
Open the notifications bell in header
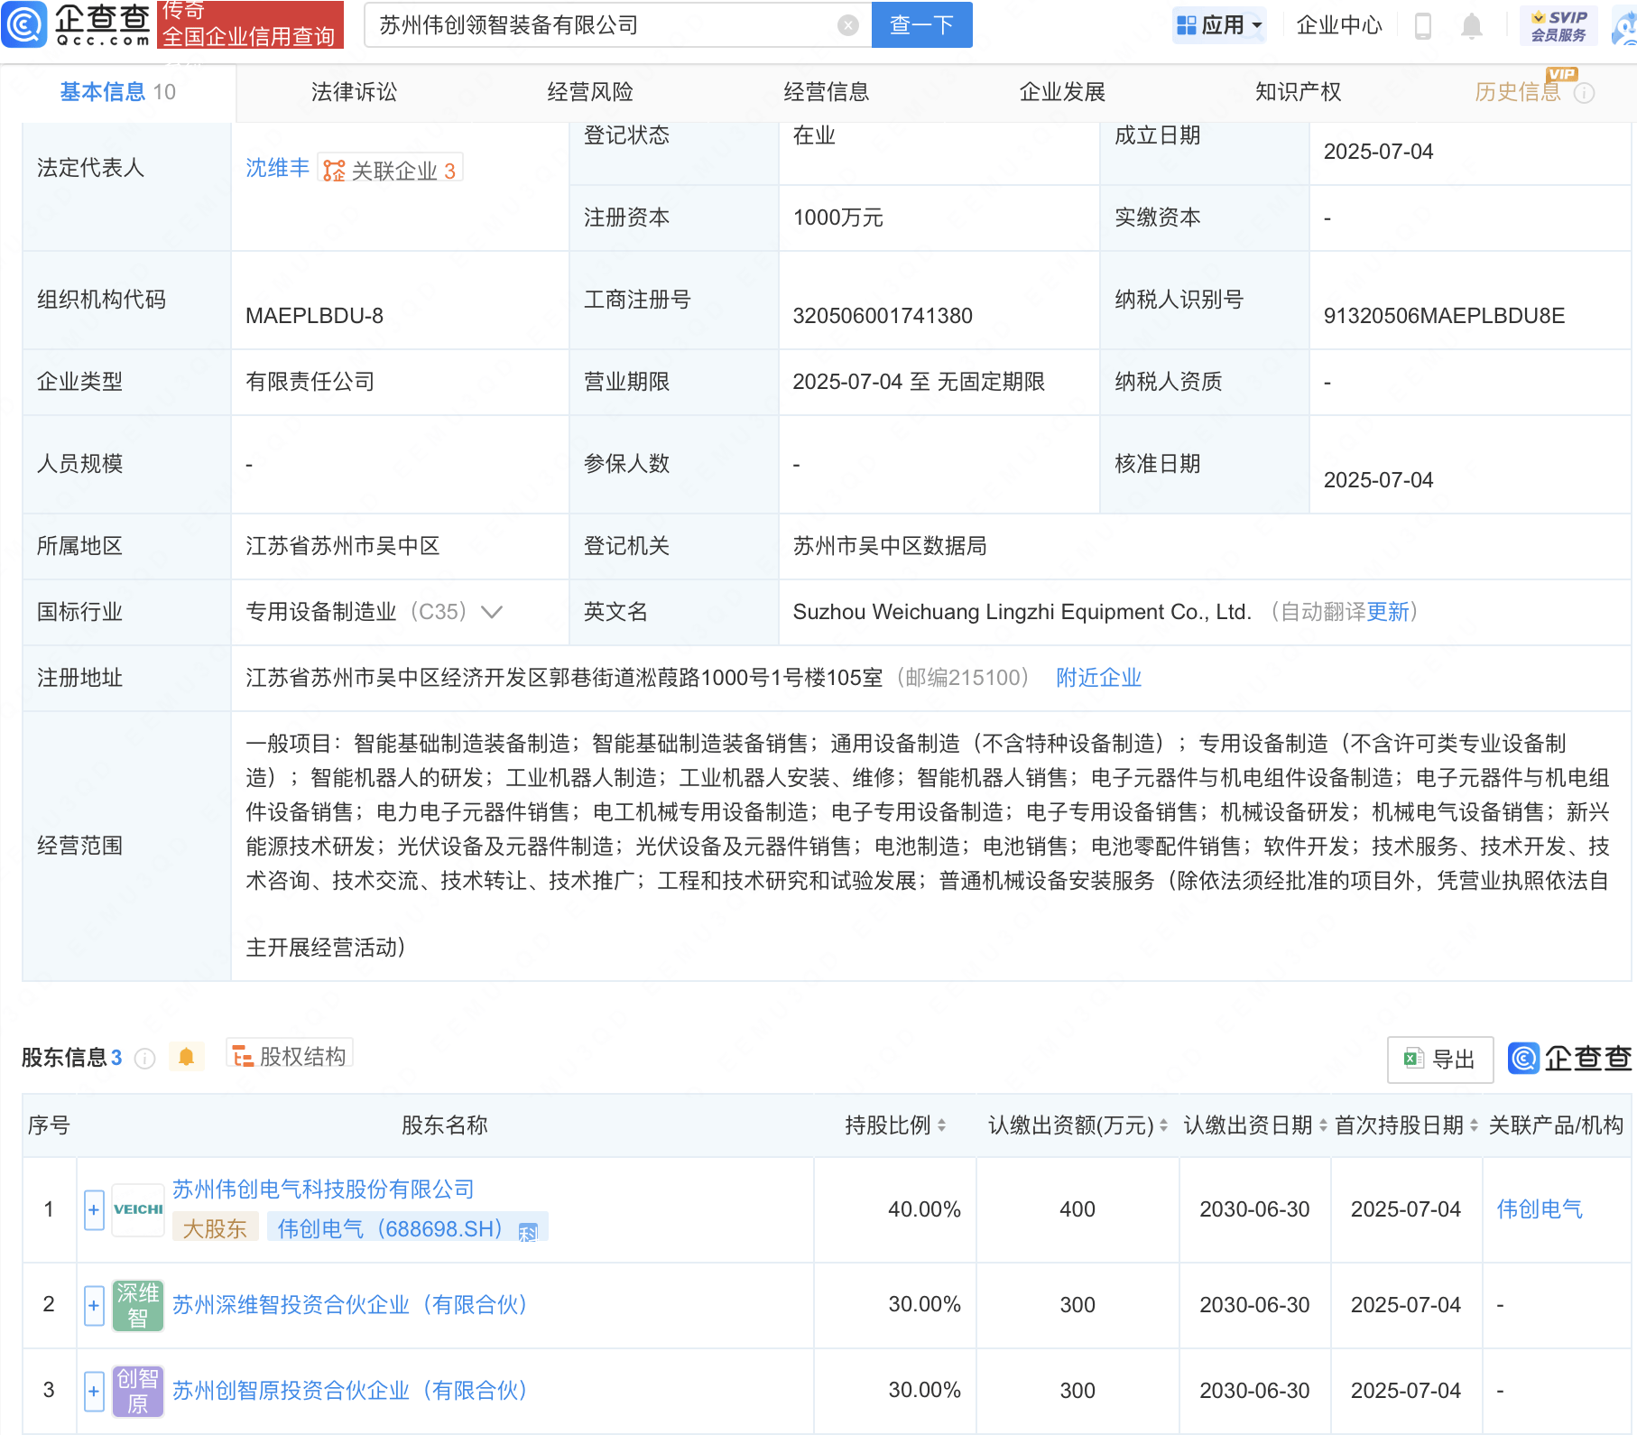point(1471,26)
